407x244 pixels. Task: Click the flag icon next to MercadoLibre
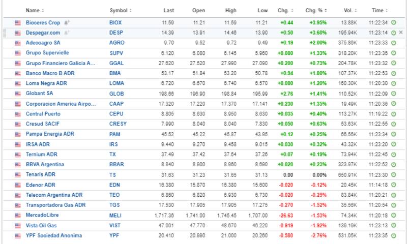[18, 216]
